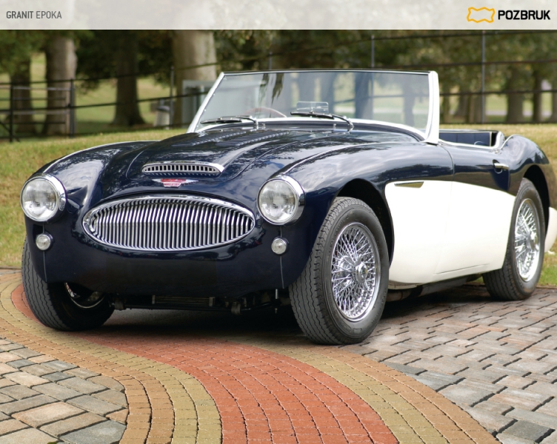The height and width of the screenshot is (444, 557).
Task: Click the rear wire-spoke wheel
Action: tap(527, 240)
